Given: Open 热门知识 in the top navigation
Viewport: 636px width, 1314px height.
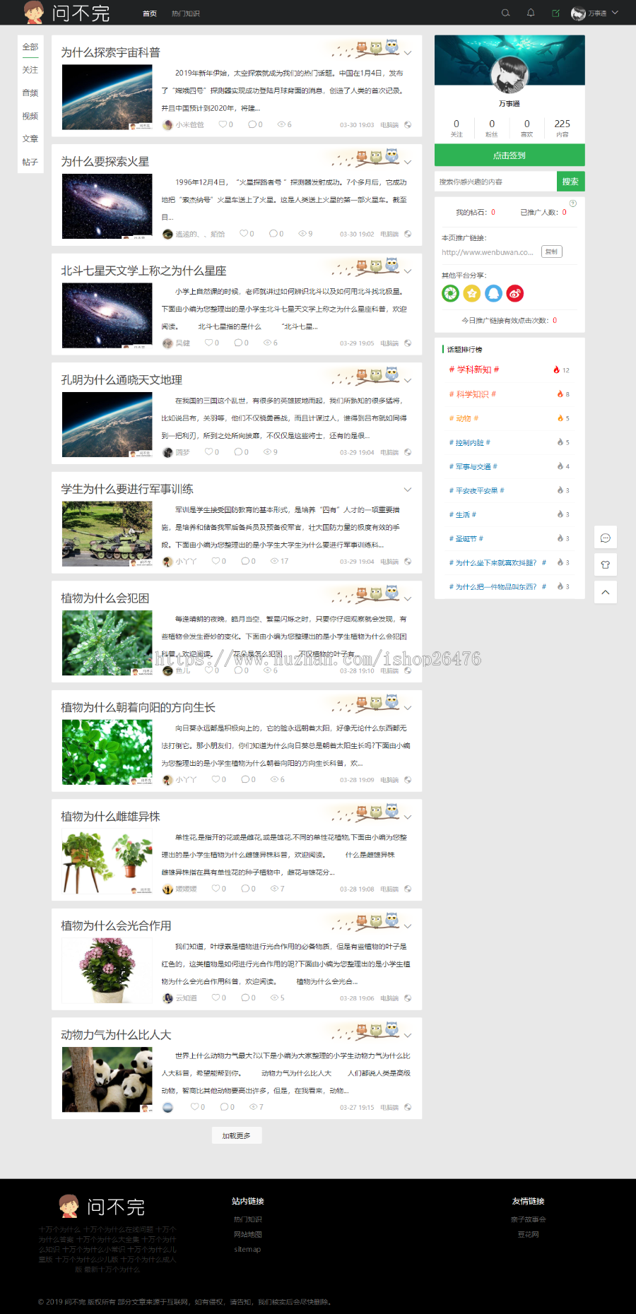Looking at the screenshot, I should click(x=185, y=13).
